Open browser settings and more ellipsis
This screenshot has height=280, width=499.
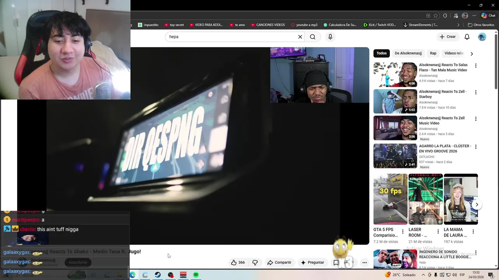point(474,16)
